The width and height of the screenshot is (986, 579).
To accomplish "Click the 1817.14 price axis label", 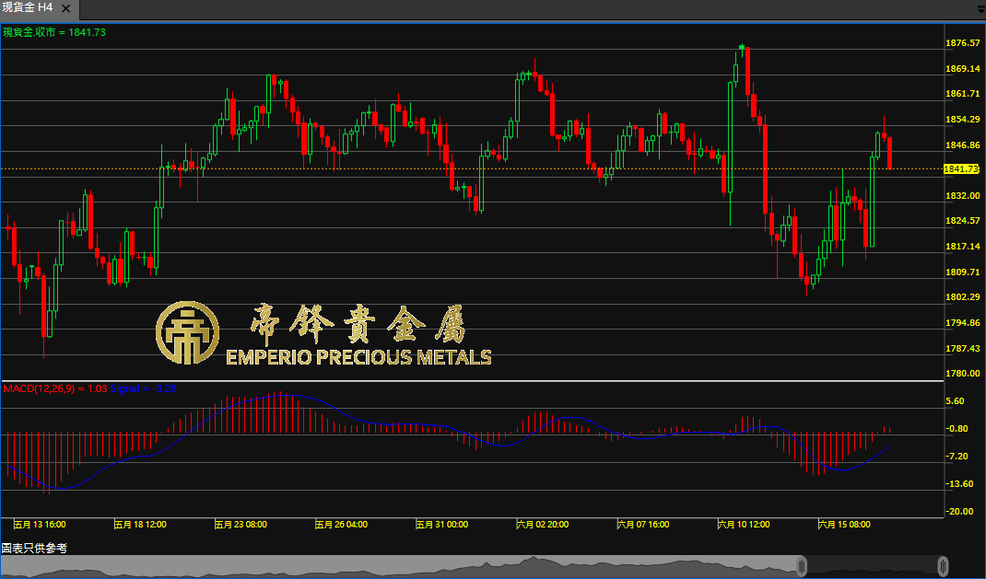I will pyautogui.click(x=963, y=246).
